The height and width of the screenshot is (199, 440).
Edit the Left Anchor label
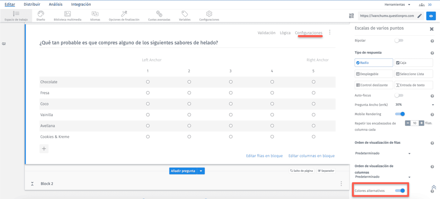pos(152,60)
